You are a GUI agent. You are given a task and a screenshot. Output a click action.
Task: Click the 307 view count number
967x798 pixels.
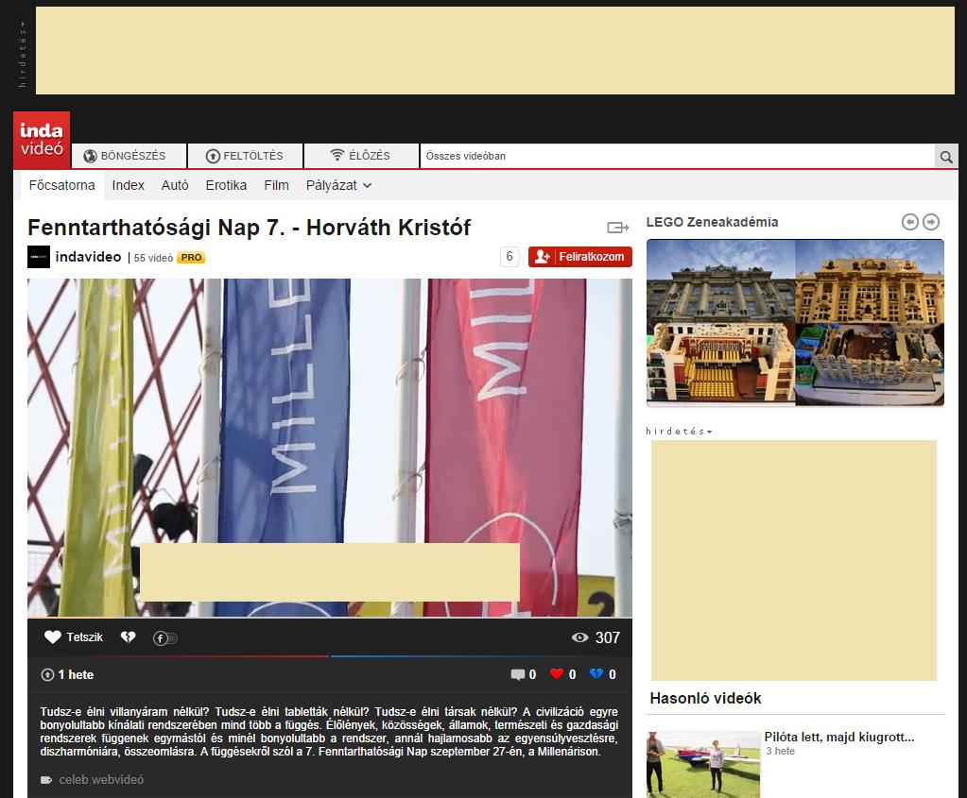click(x=608, y=637)
